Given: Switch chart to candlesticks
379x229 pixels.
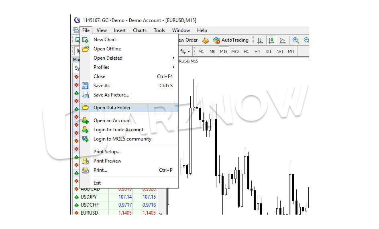Looking at the screenshot, I should (x=271, y=40).
